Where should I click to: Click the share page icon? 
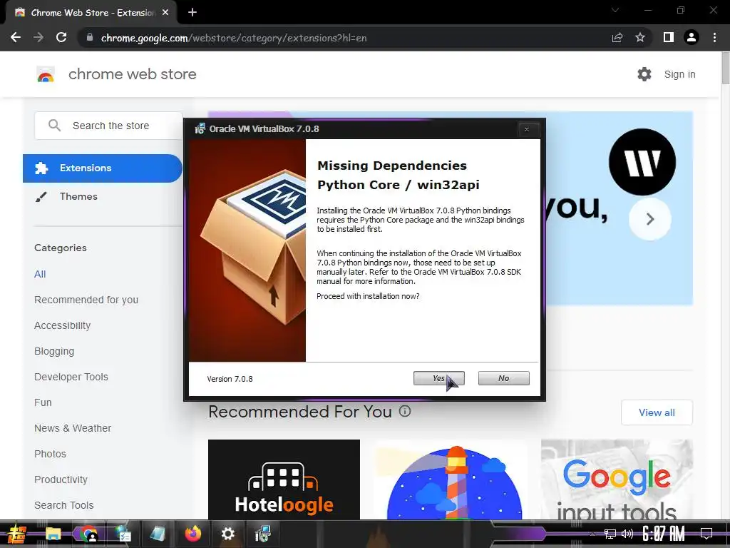(x=617, y=38)
